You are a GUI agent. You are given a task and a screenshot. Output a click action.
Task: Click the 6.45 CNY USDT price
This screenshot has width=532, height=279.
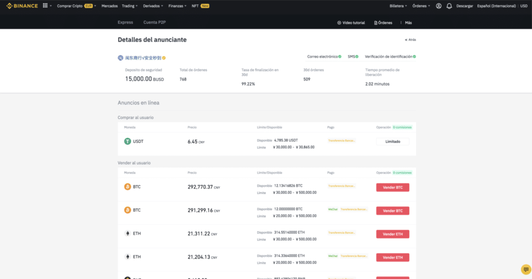click(196, 142)
